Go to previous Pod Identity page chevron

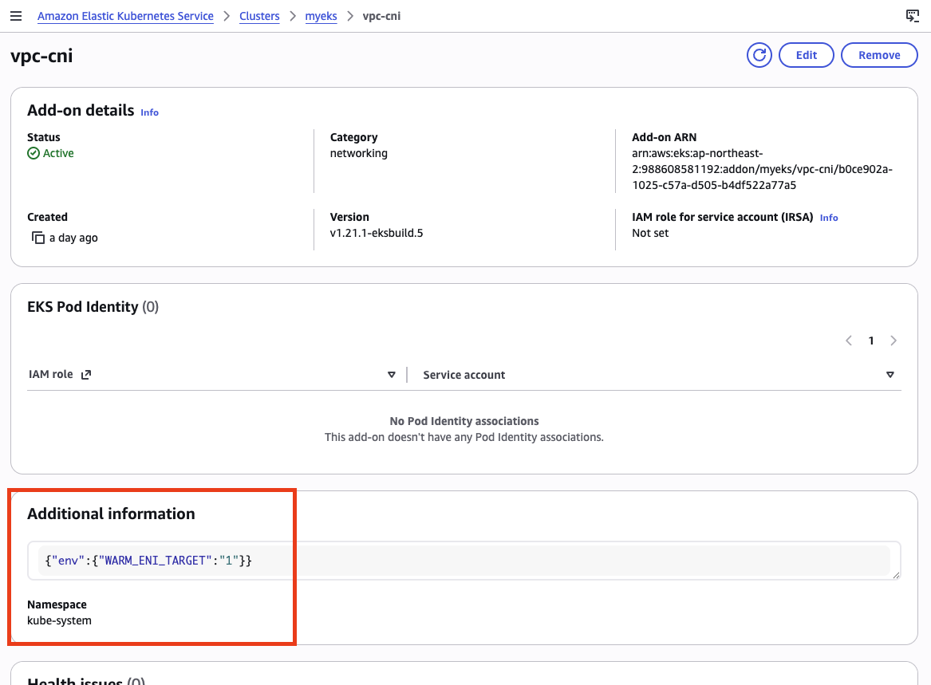tap(848, 341)
